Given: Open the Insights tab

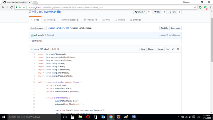Looking at the screenshot, I should click(x=120, y=20).
